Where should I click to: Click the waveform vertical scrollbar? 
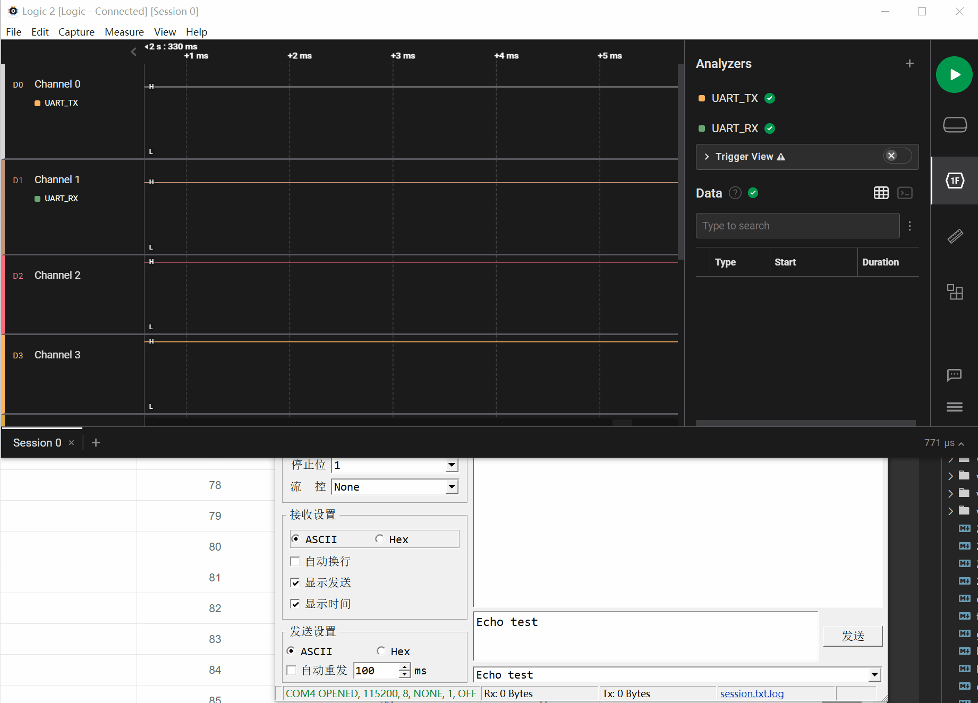coord(681,162)
